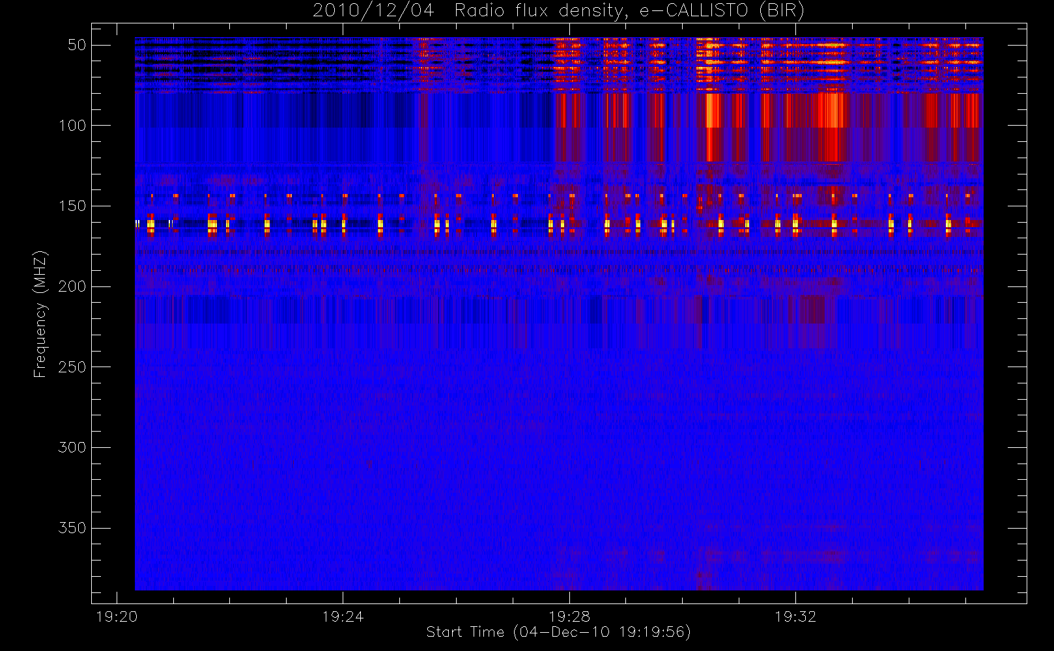Click the 350 frequency tick label

tap(72, 528)
